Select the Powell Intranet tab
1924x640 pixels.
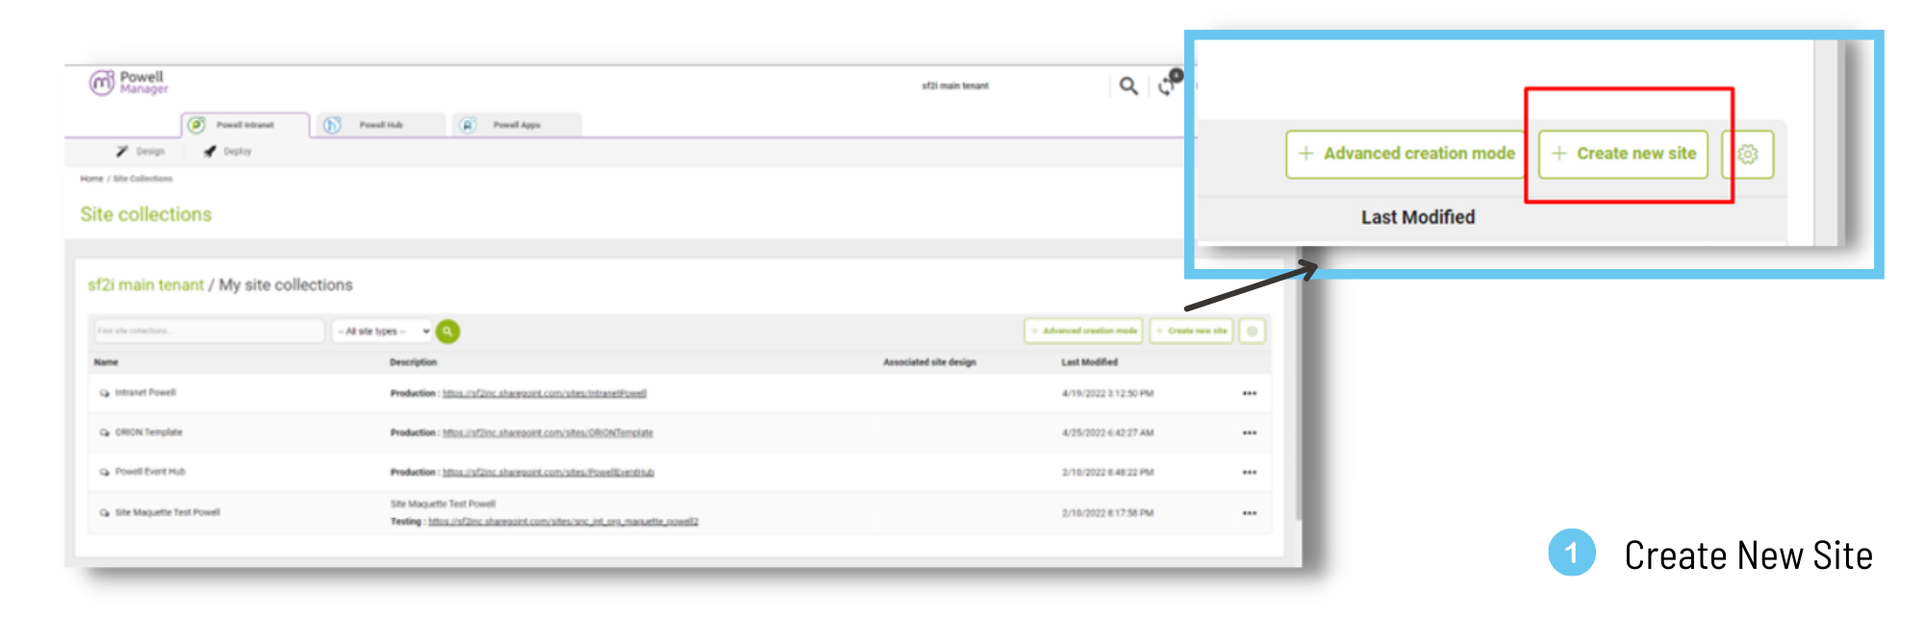pos(244,125)
